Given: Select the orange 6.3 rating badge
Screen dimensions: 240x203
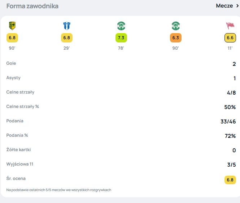Looking at the screenshot, I should pyautogui.click(x=176, y=38).
